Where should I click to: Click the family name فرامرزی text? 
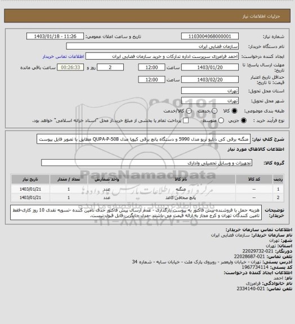[x=253, y=283]
